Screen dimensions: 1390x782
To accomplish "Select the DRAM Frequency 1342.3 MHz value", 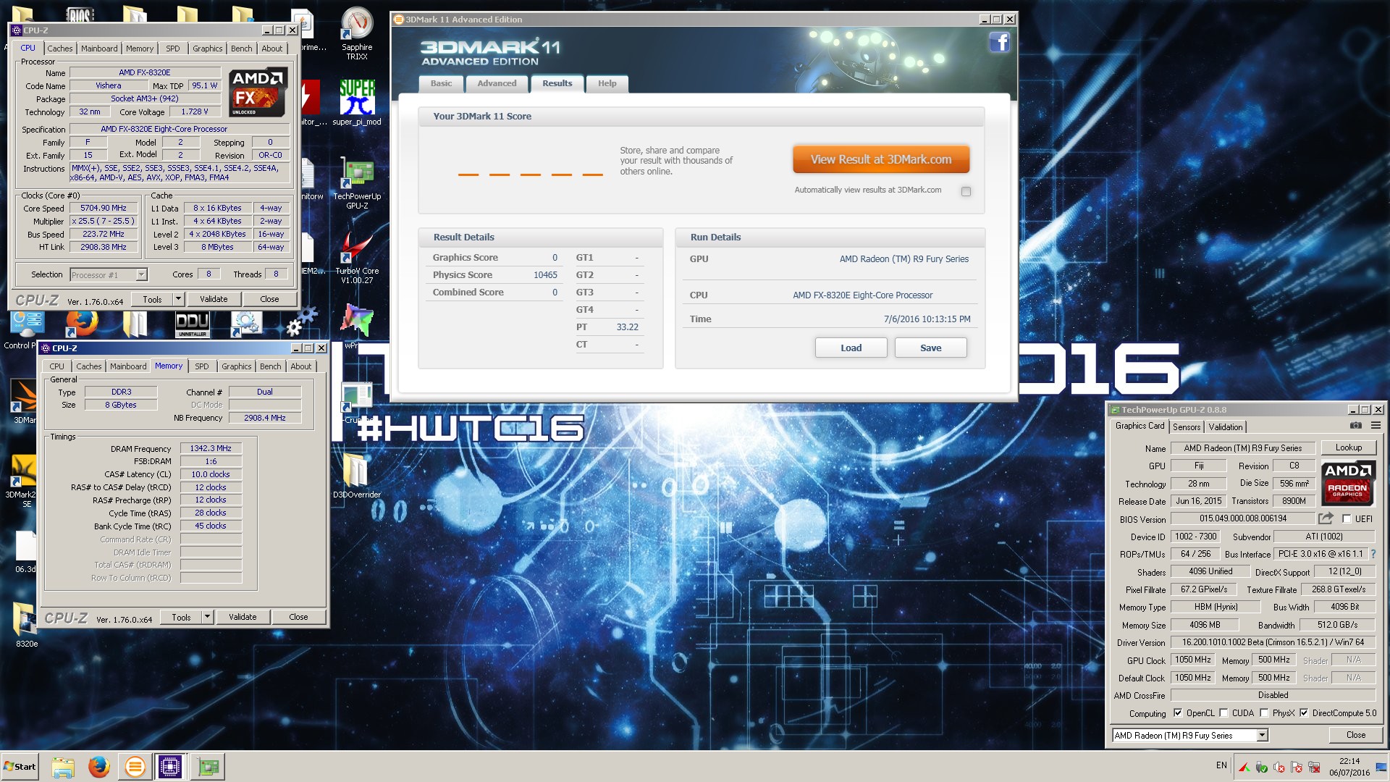I will point(211,448).
